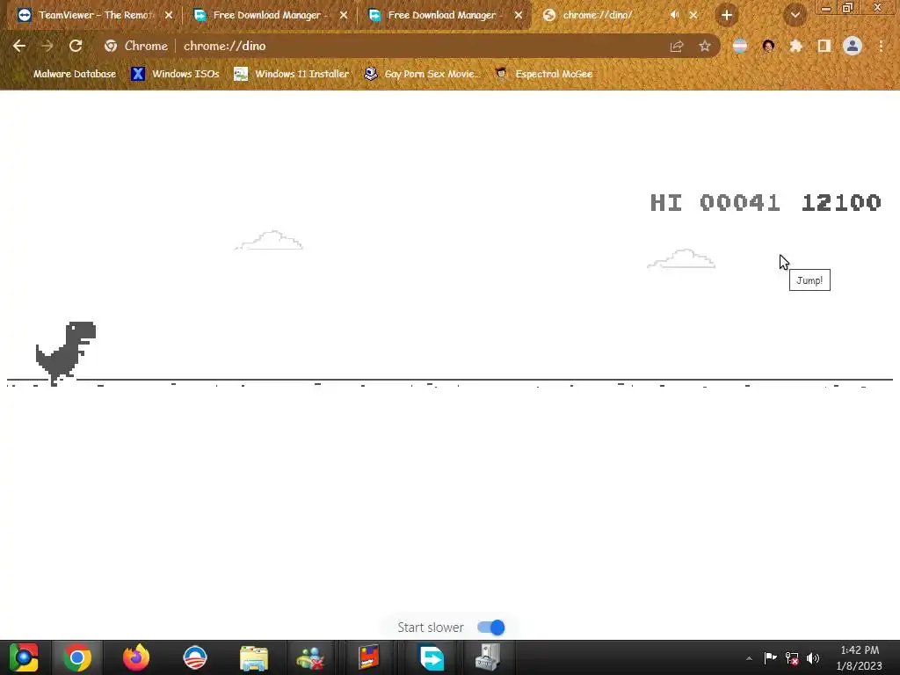Image resolution: width=900 pixels, height=675 pixels.
Task: Open File Explorer folder on taskbar
Action: point(254,657)
